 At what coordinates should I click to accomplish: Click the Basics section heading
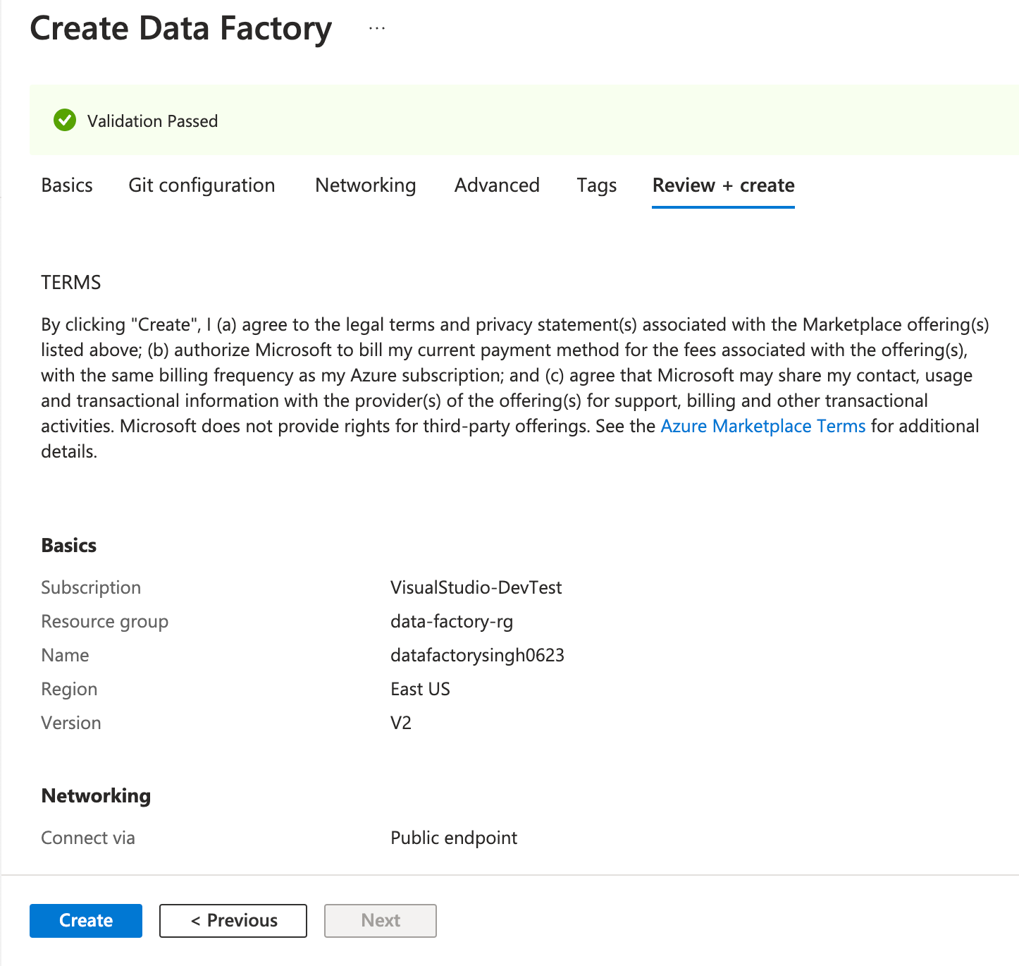(68, 545)
